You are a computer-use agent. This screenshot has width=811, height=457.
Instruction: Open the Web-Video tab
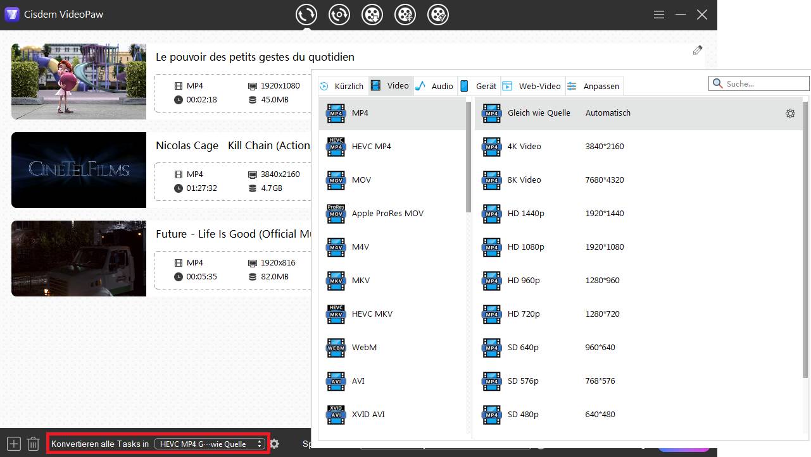532,86
